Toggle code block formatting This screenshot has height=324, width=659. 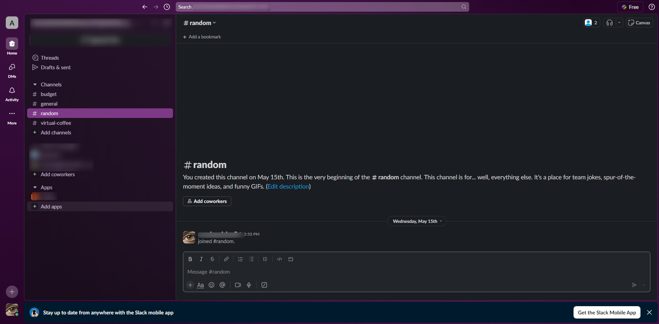pos(290,259)
